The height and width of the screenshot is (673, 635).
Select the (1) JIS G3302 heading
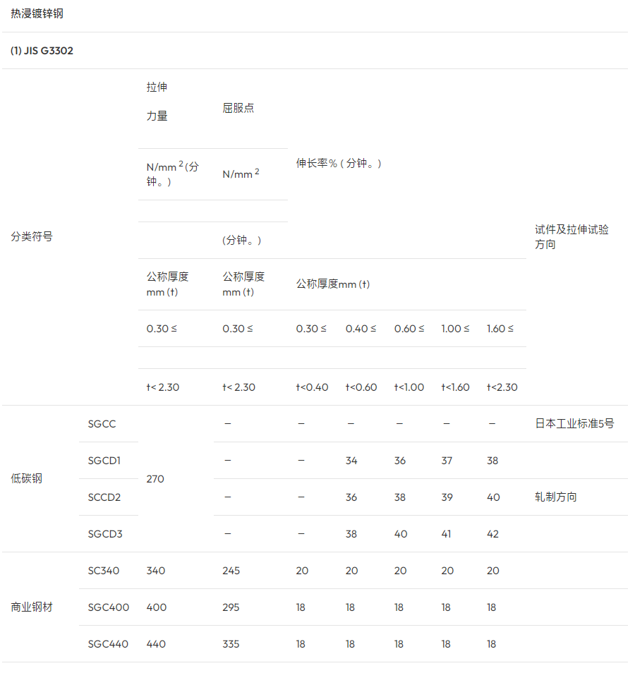42,51
